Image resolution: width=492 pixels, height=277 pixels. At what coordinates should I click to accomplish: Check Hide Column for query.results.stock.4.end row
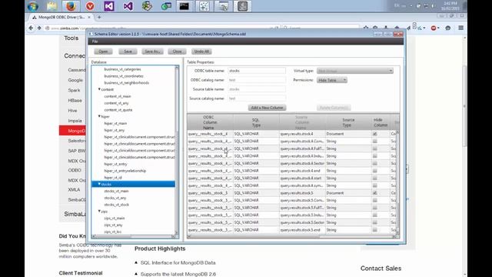click(375, 171)
